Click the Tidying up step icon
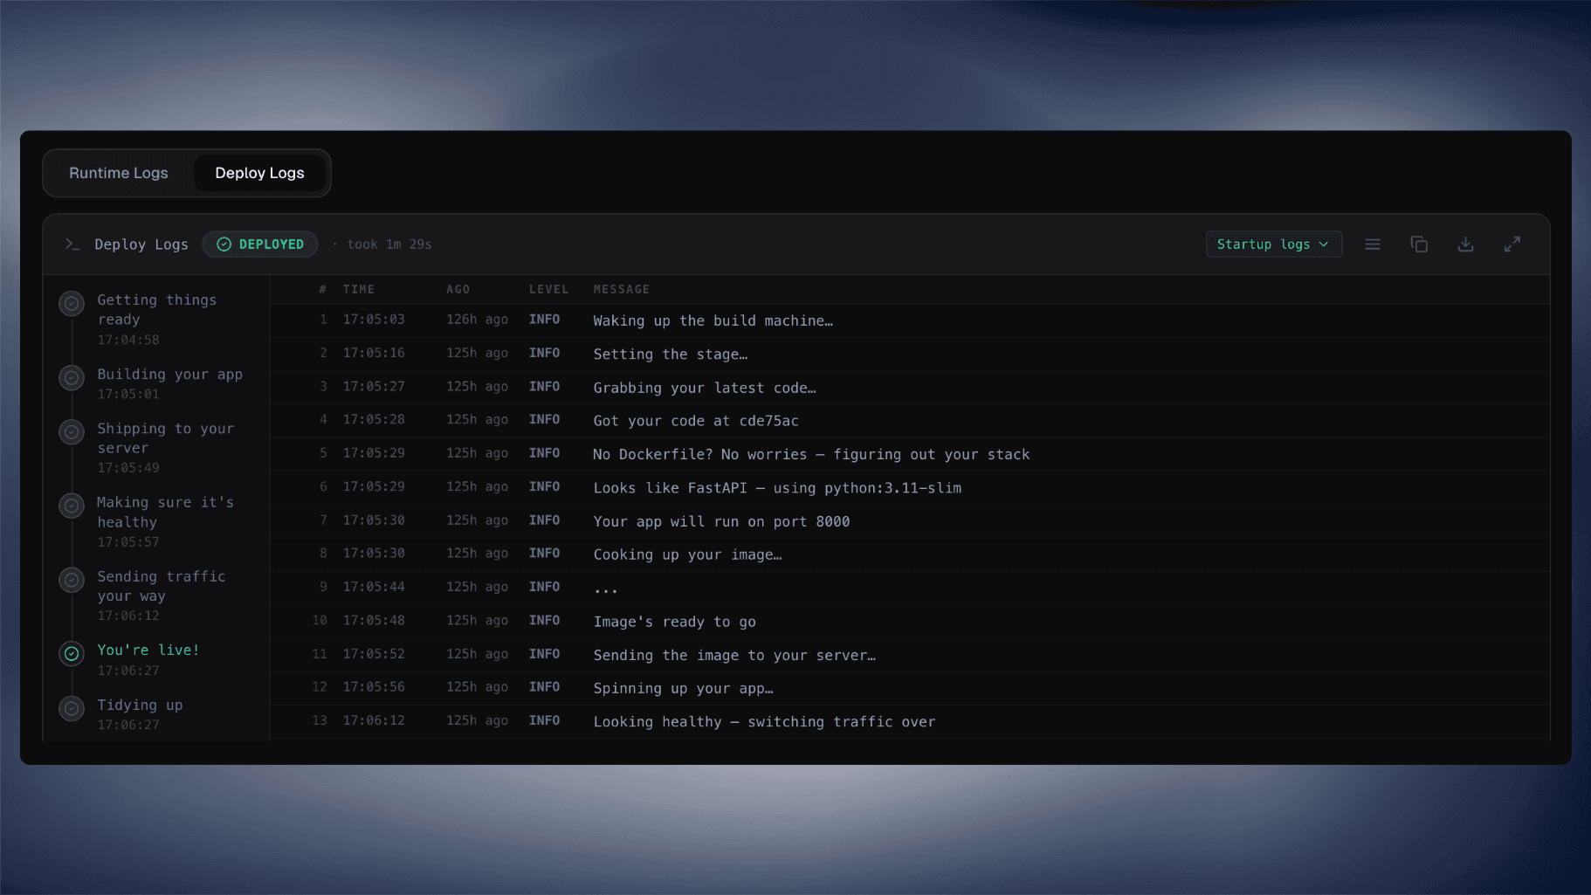The image size is (1591, 895). (x=72, y=708)
